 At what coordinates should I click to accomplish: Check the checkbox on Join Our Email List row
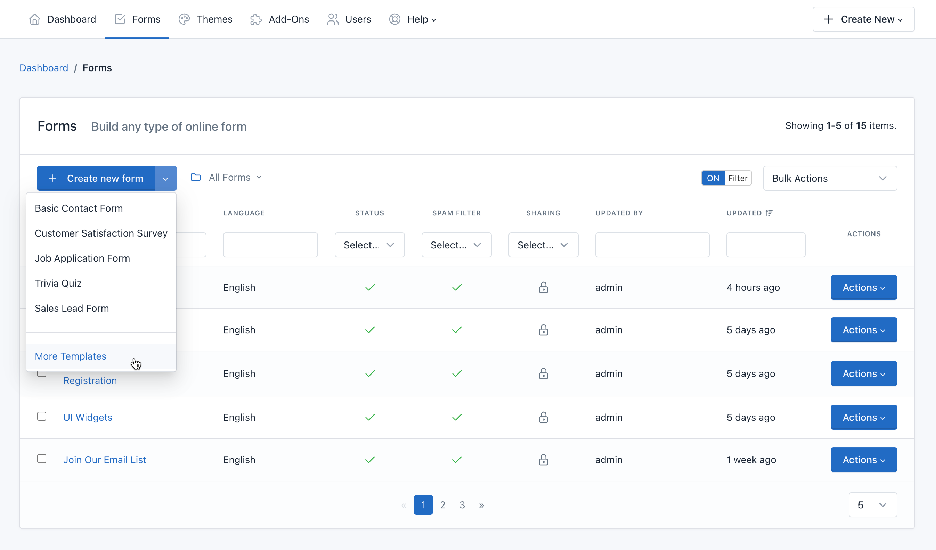click(42, 458)
